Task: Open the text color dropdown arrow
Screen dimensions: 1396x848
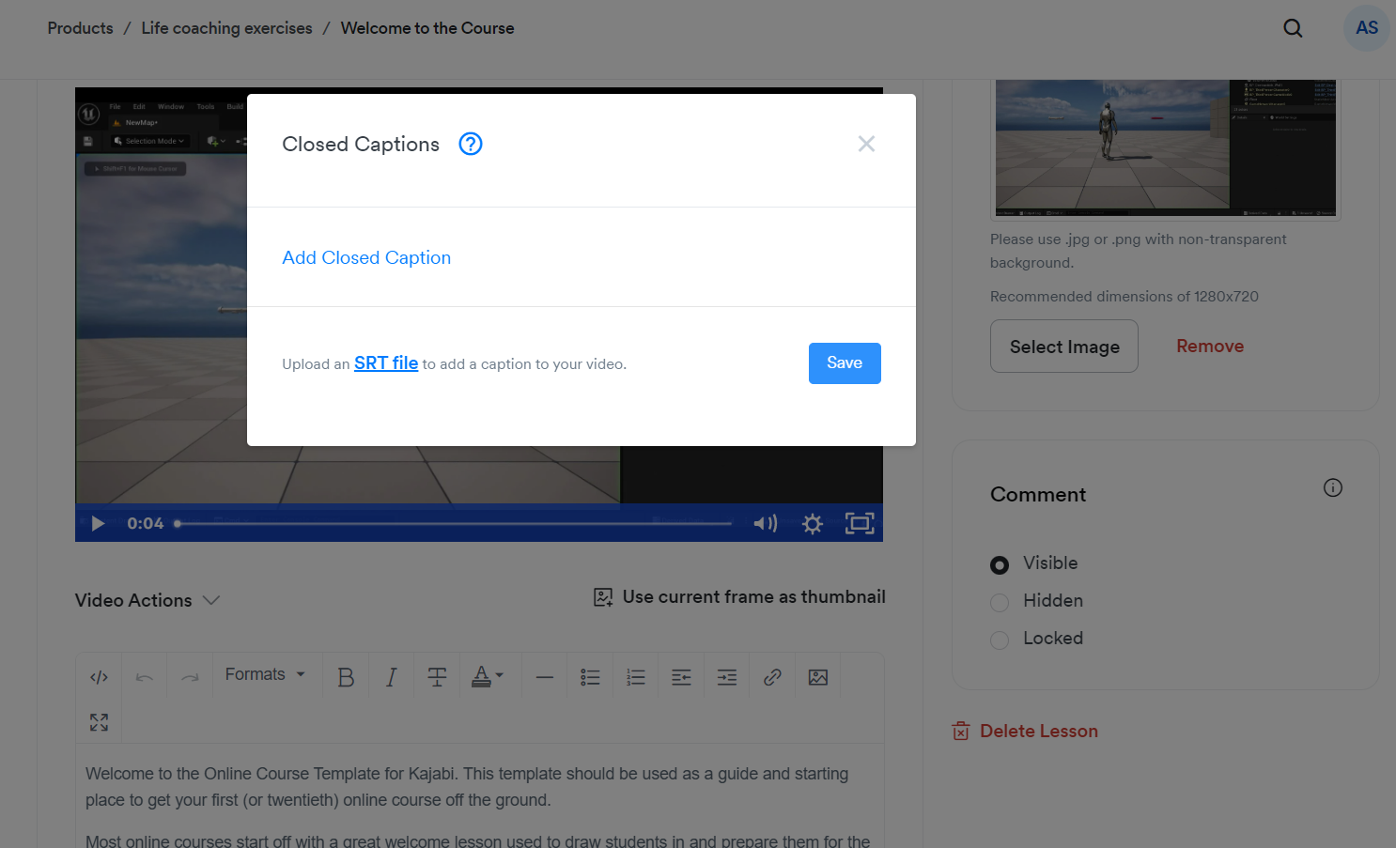Action: click(500, 675)
